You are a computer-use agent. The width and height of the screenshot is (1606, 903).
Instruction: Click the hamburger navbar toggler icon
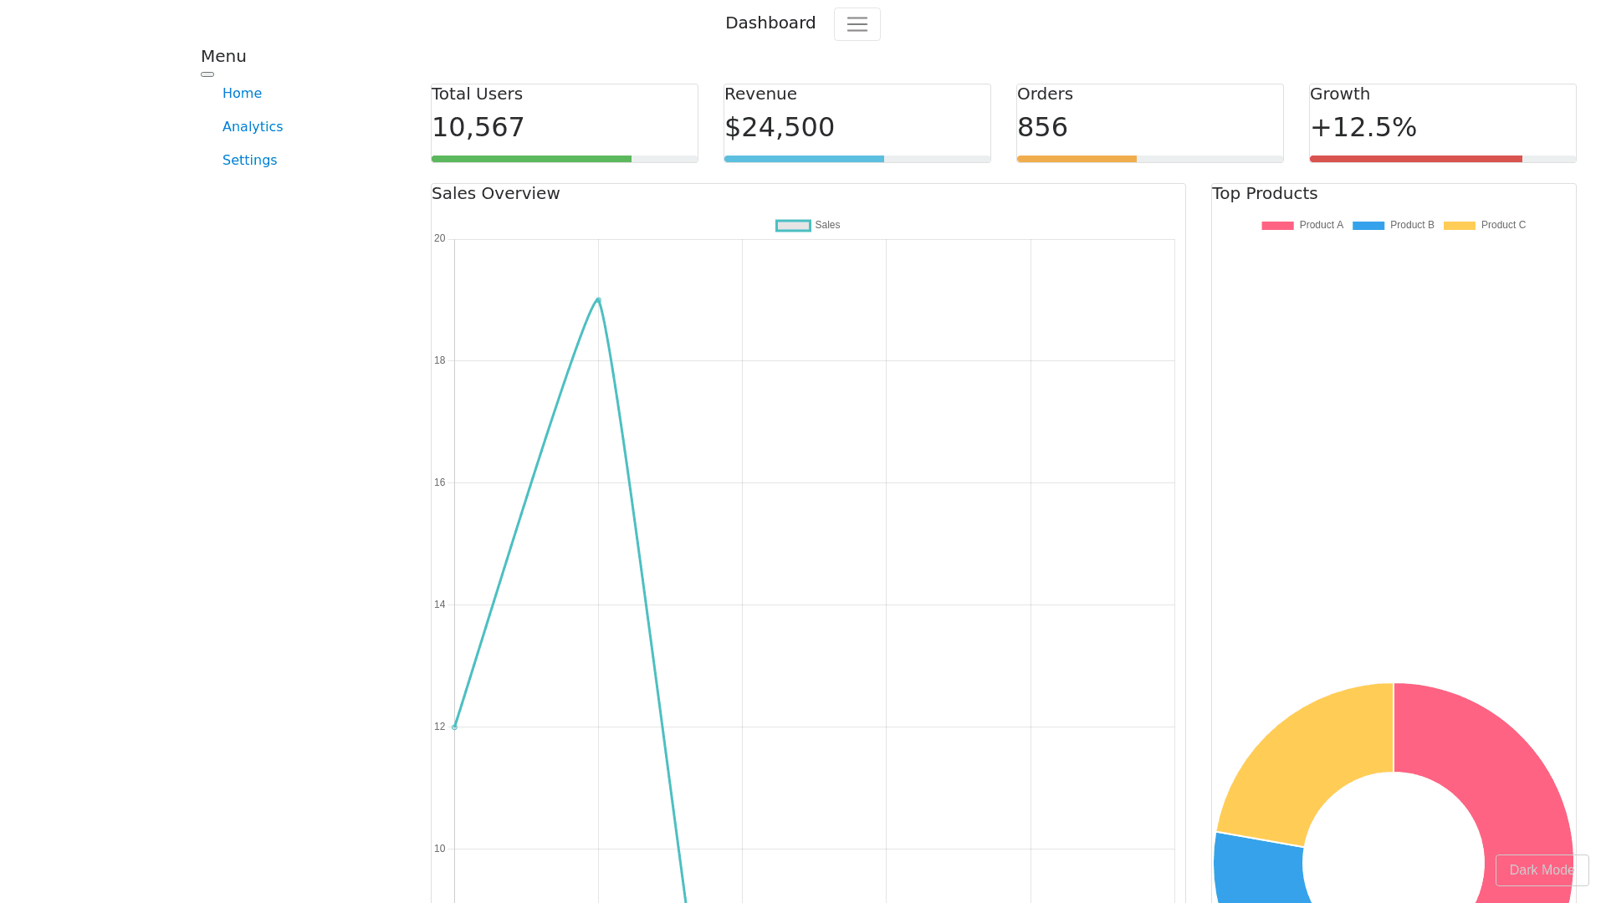pyautogui.click(x=857, y=24)
